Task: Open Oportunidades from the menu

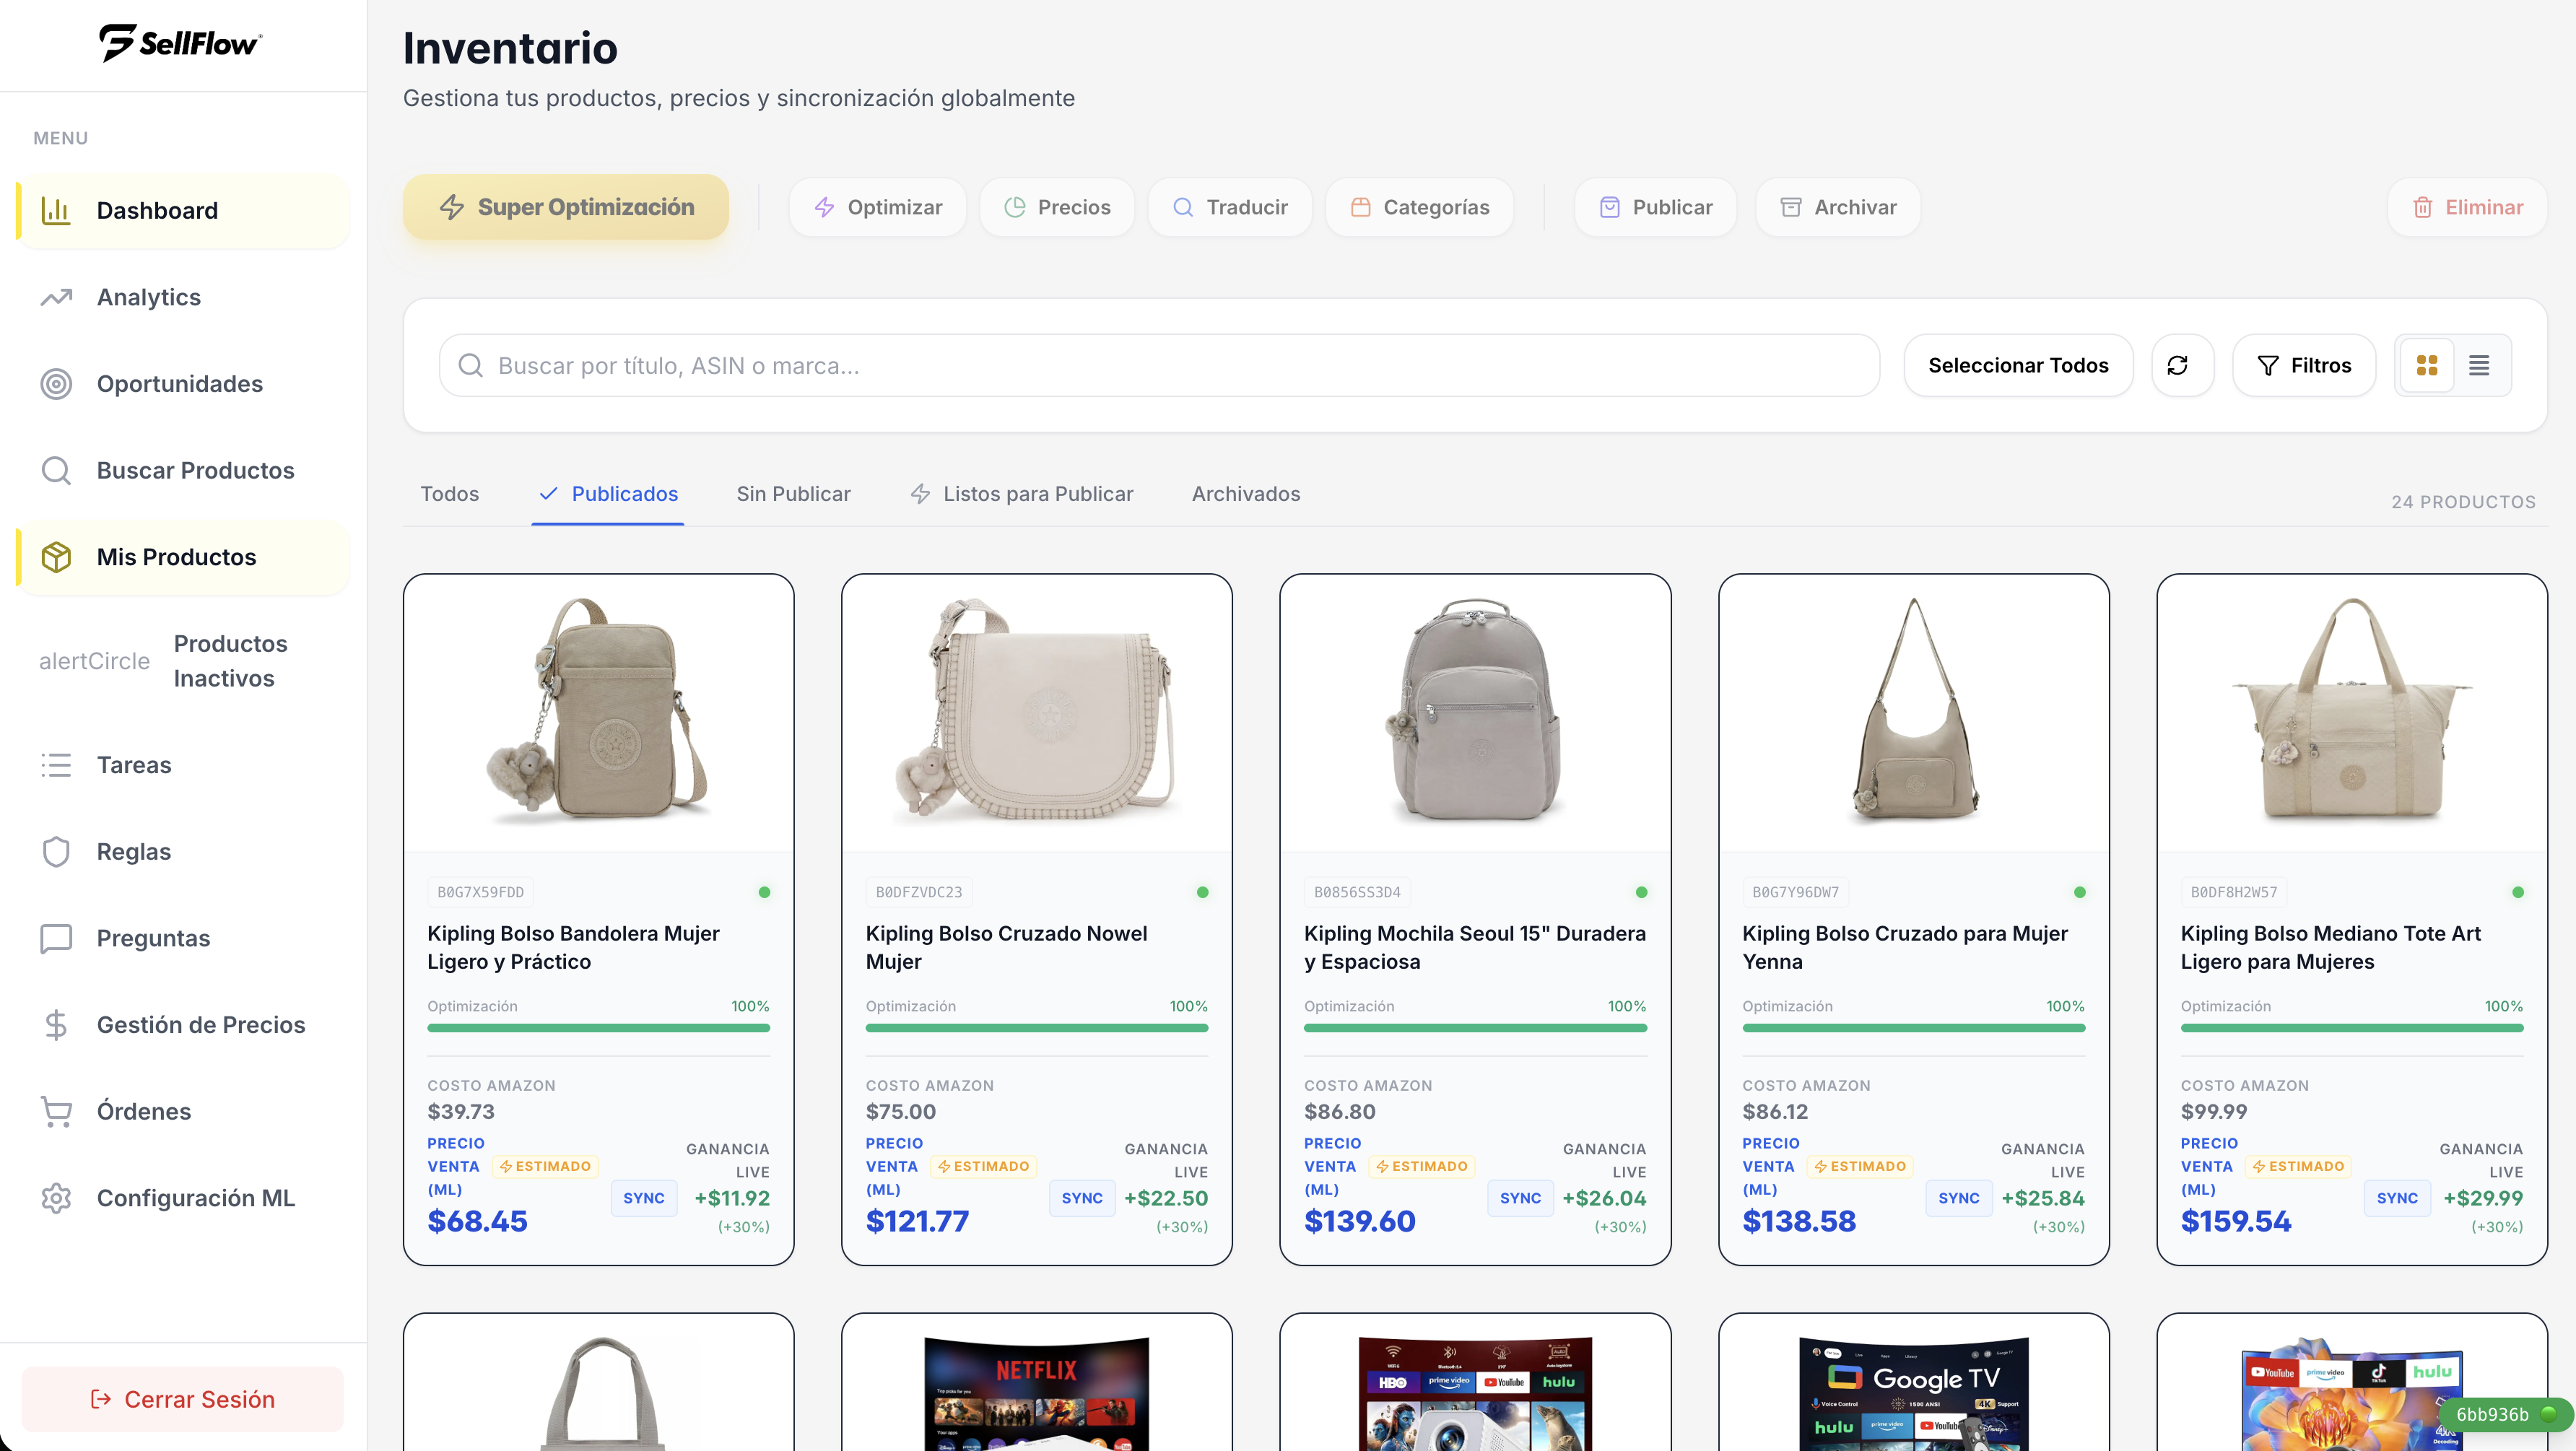Action: [x=180, y=383]
